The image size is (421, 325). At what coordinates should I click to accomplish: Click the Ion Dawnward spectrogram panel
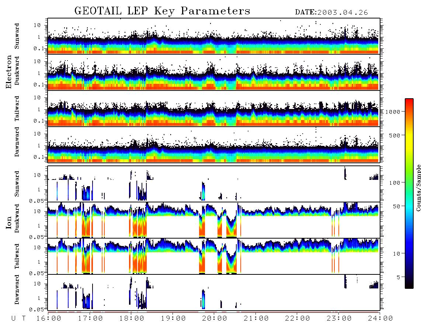pyautogui.click(x=214, y=292)
